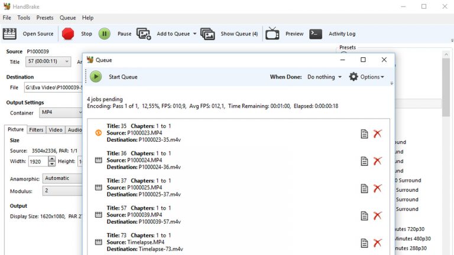This screenshot has height=255, width=454.
Task: Edit job icon for P1000023.MP4
Action: click(364, 133)
